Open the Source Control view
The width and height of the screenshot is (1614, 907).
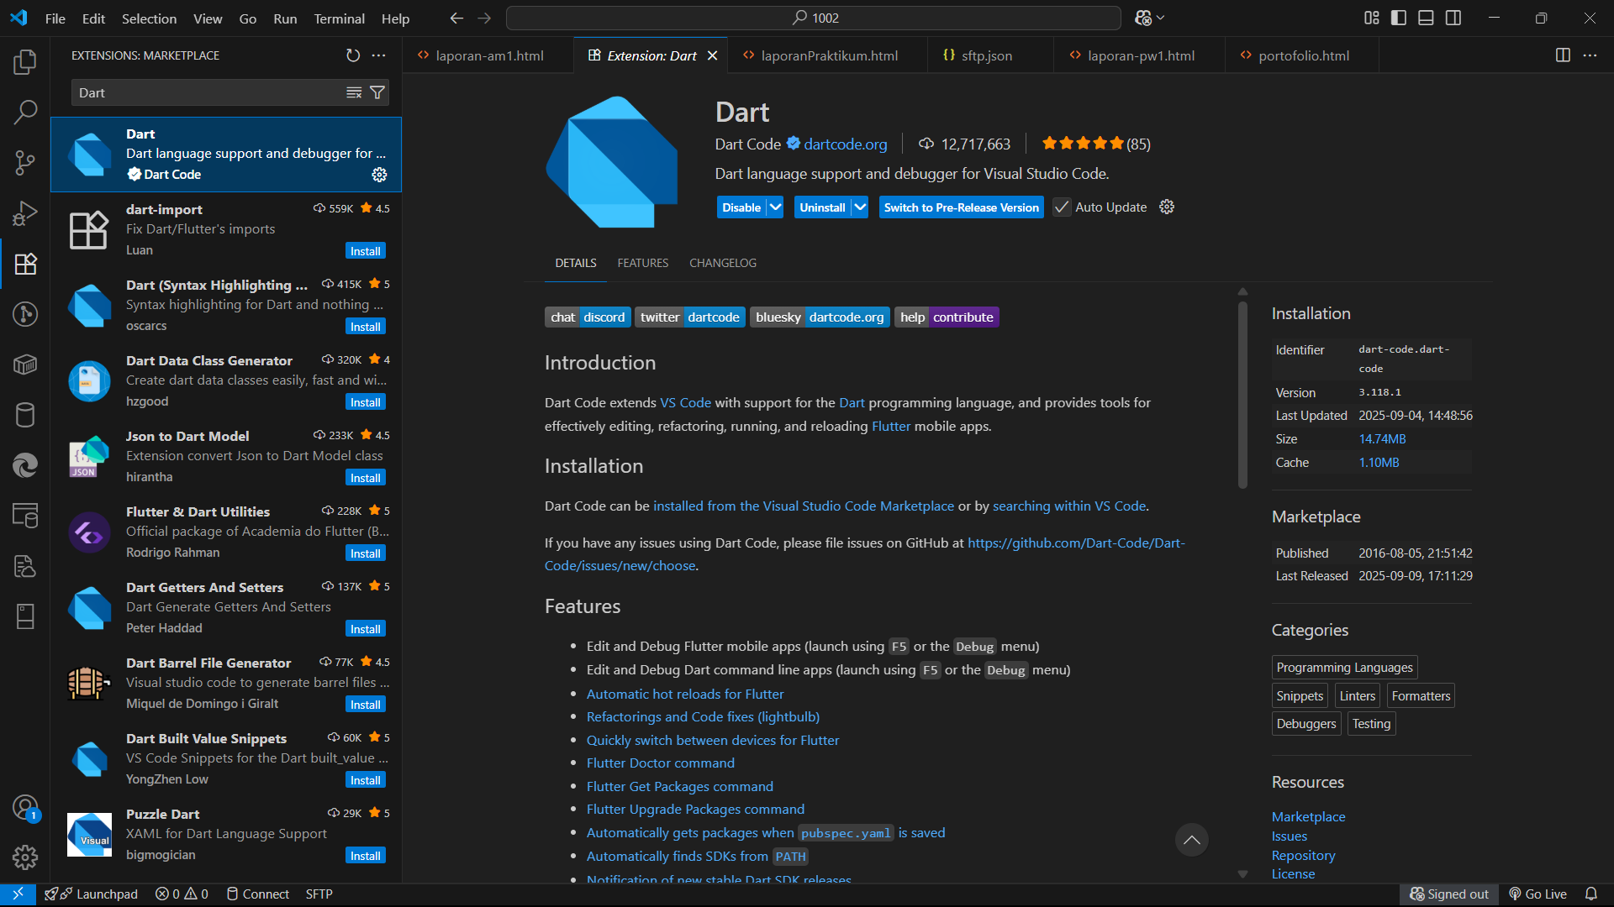pyautogui.click(x=25, y=162)
